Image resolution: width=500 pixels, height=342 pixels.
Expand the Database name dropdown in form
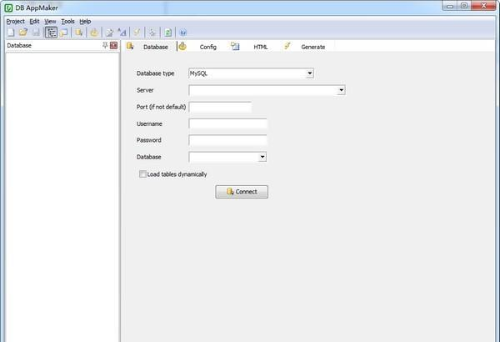pyautogui.click(x=262, y=157)
